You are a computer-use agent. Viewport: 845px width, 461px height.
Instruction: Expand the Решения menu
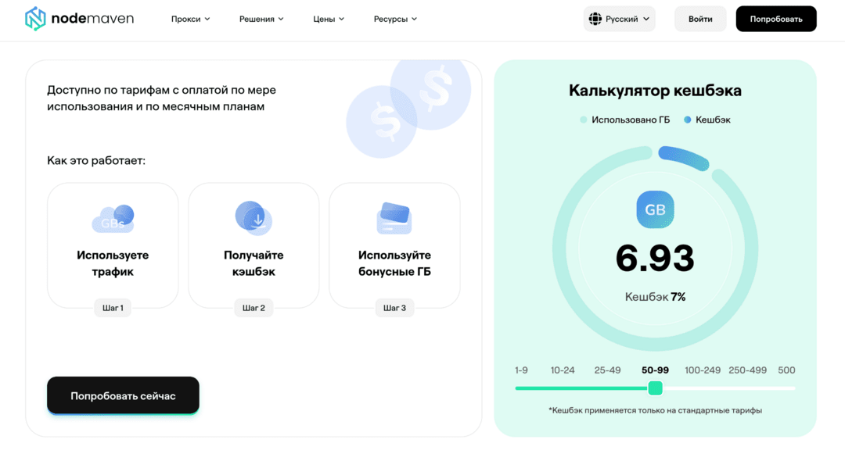(261, 19)
